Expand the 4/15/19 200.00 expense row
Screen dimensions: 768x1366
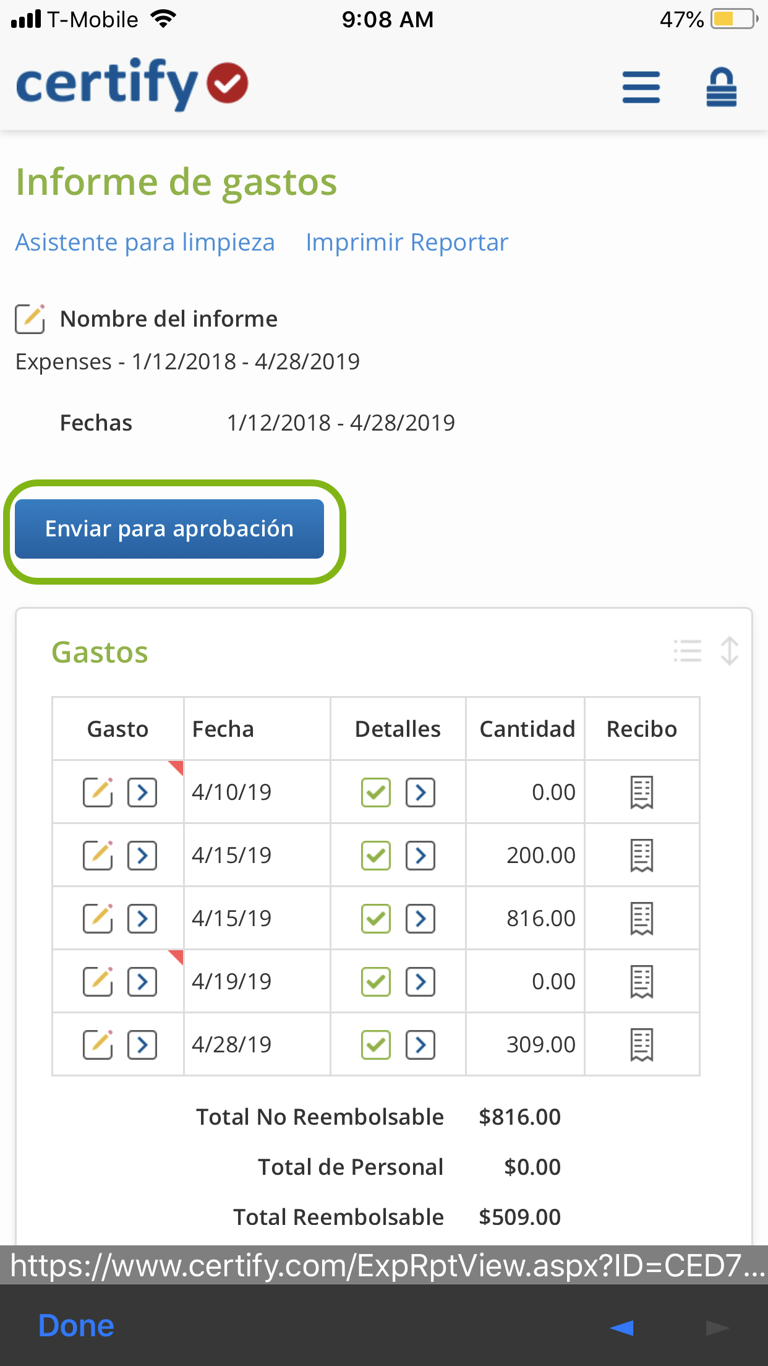[142, 856]
